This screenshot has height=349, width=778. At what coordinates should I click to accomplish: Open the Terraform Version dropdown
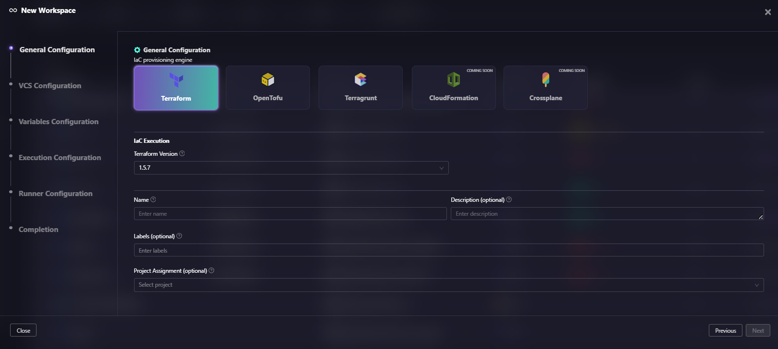[x=291, y=168]
